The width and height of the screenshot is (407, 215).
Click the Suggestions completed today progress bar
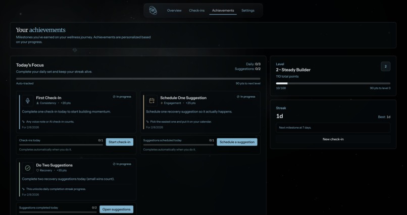pos(58,212)
